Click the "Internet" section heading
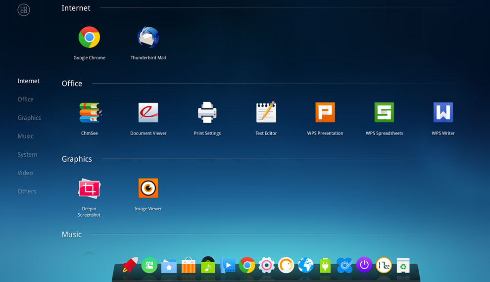The height and width of the screenshot is (282, 490). [x=76, y=8]
